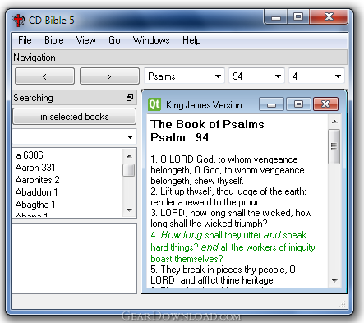Select word 'Aaronites 2' in list

click(37, 180)
